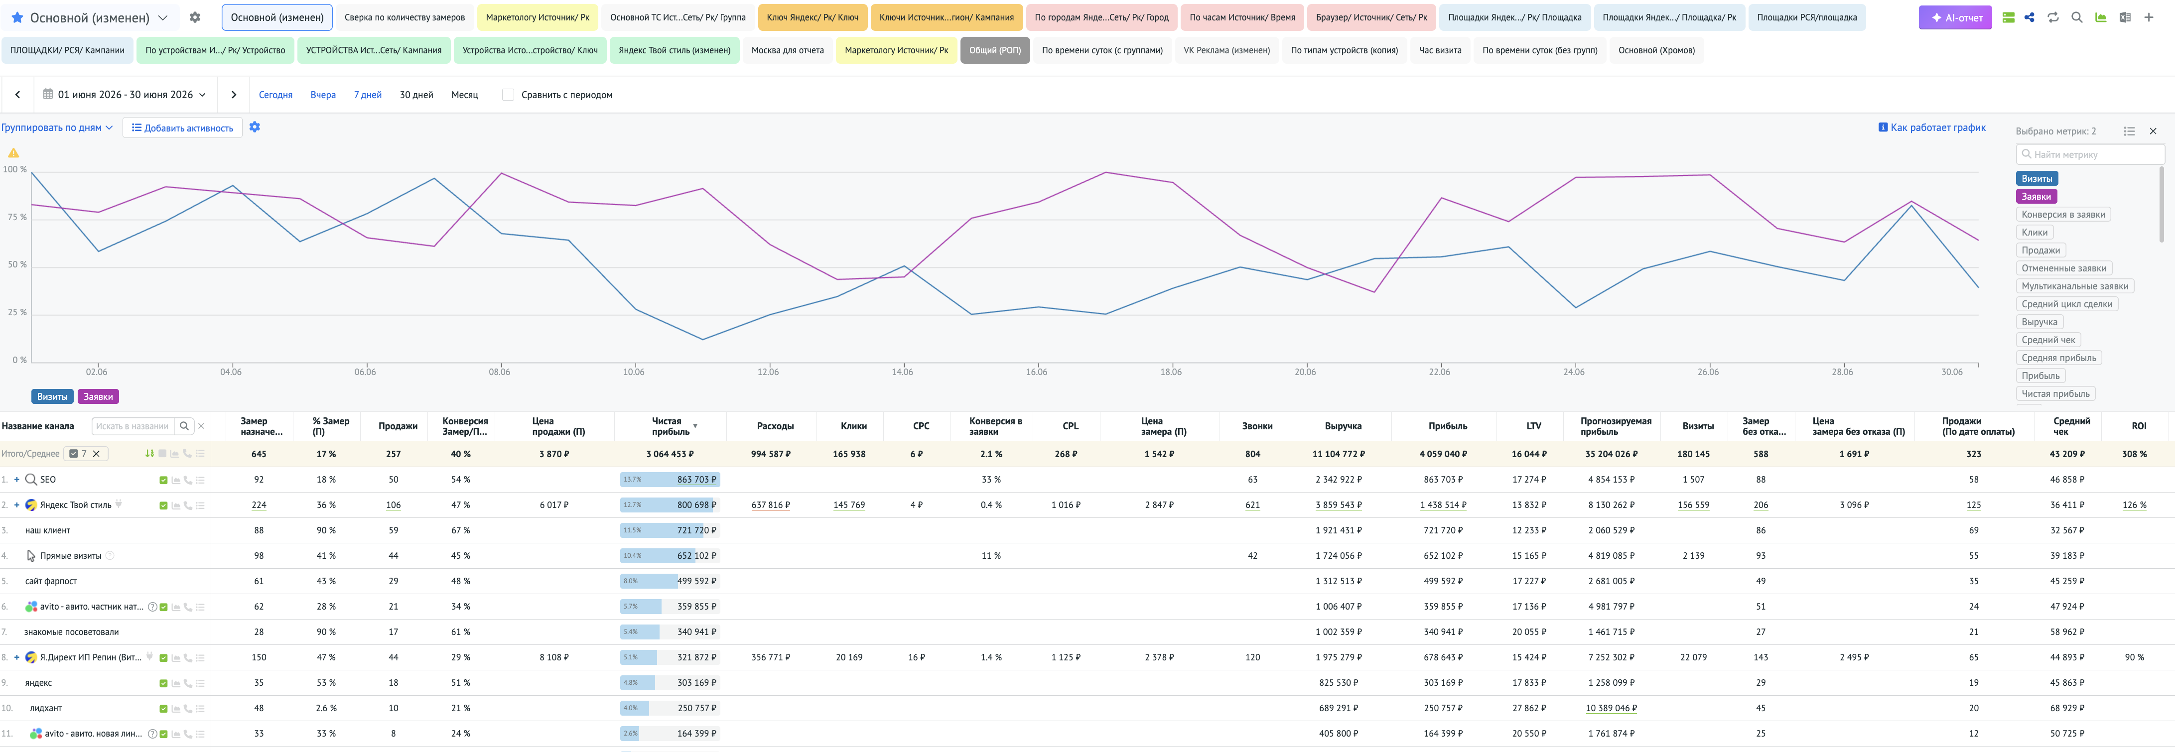This screenshot has width=2175, height=752.
Task: Expand the SEO row with plus
Action: (x=17, y=480)
